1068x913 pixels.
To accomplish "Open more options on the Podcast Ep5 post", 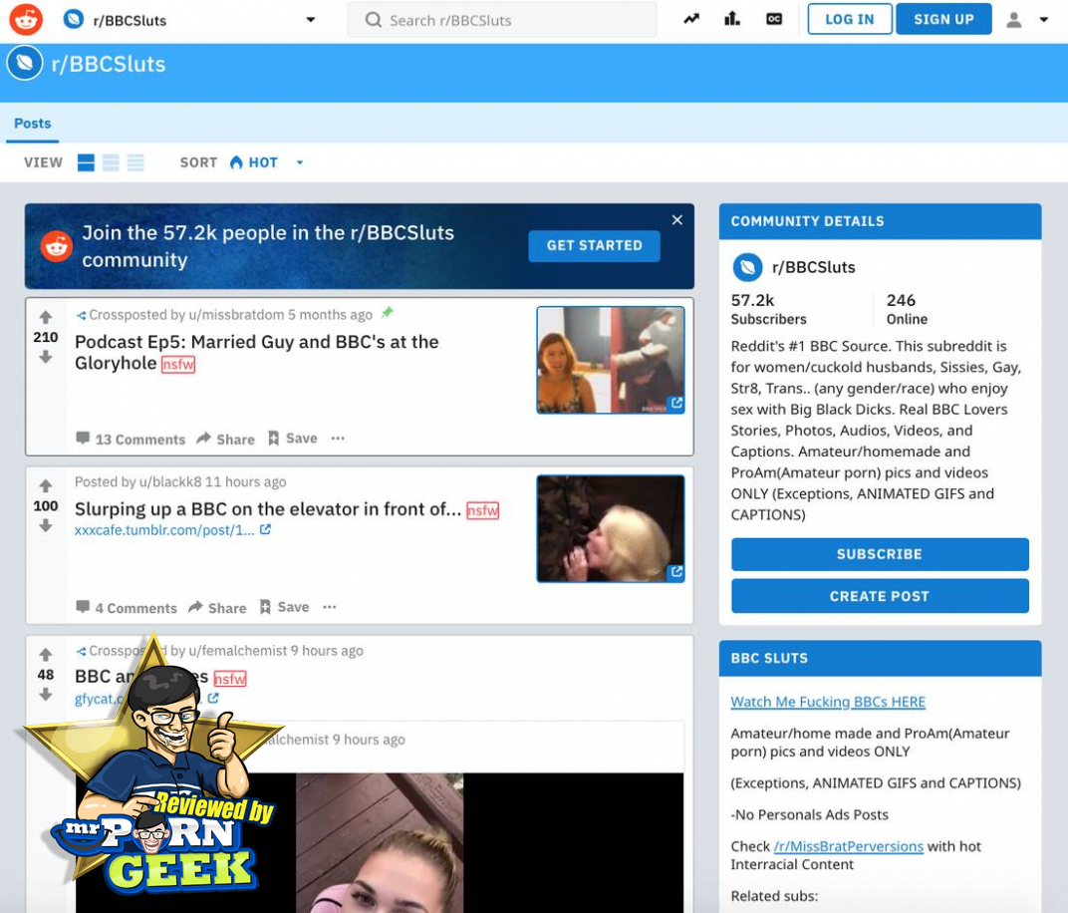I will [x=338, y=439].
